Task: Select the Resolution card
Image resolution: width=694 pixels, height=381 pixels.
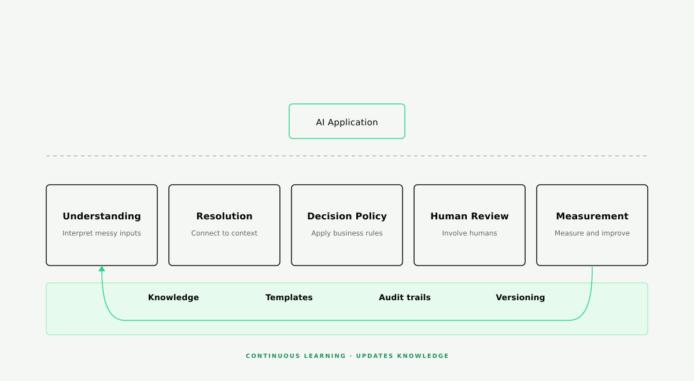Action: (224, 225)
